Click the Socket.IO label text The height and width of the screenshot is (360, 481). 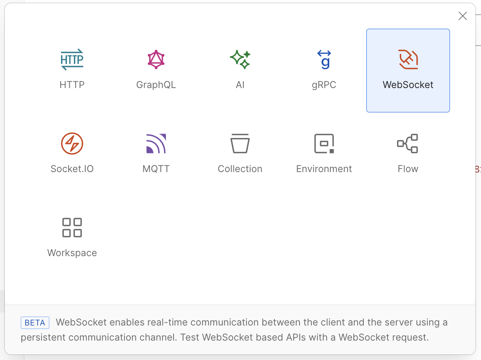[72, 169]
